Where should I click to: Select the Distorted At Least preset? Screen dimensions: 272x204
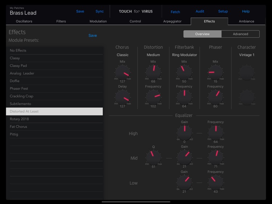pos(54,111)
